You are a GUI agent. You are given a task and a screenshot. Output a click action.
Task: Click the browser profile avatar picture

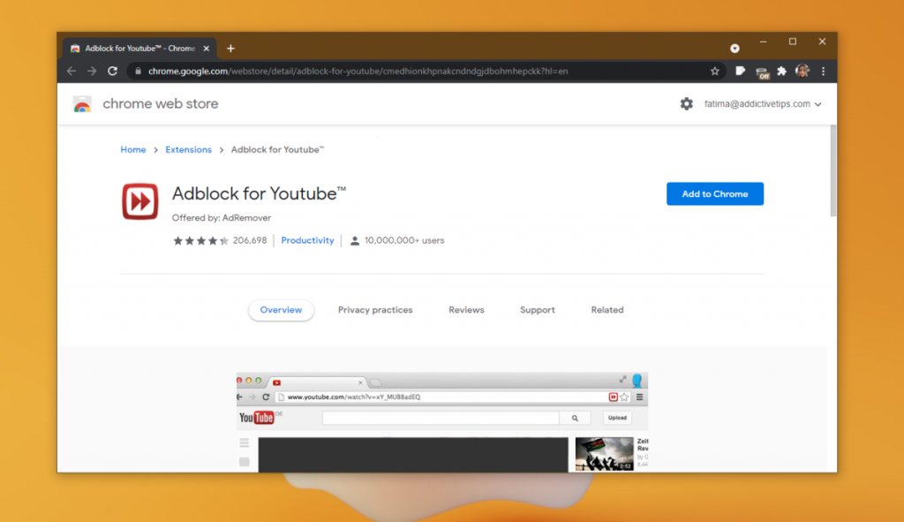803,71
